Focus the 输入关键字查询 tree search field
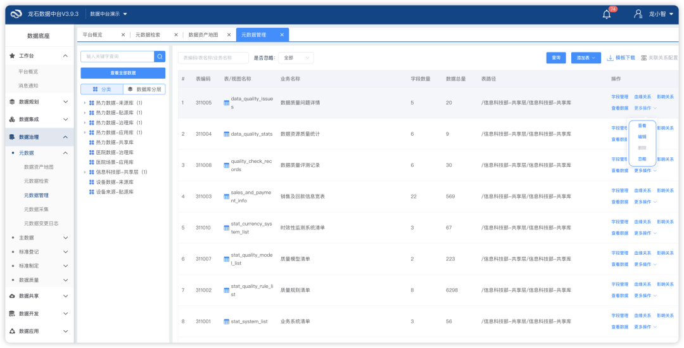 pos(117,56)
